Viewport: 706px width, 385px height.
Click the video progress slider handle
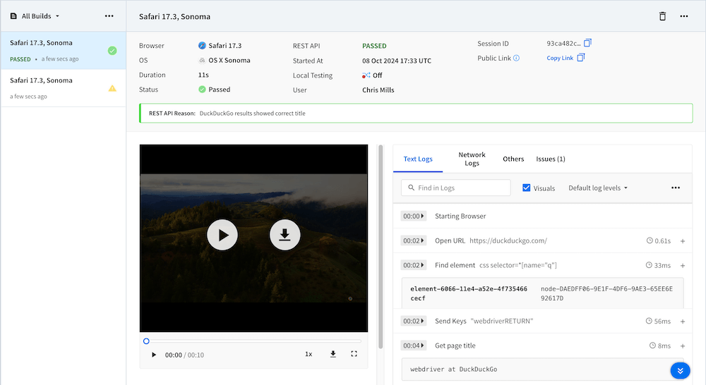point(146,341)
